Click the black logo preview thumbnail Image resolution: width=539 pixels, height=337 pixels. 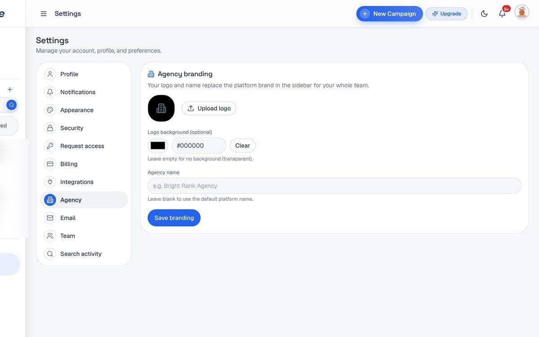pos(161,108)
